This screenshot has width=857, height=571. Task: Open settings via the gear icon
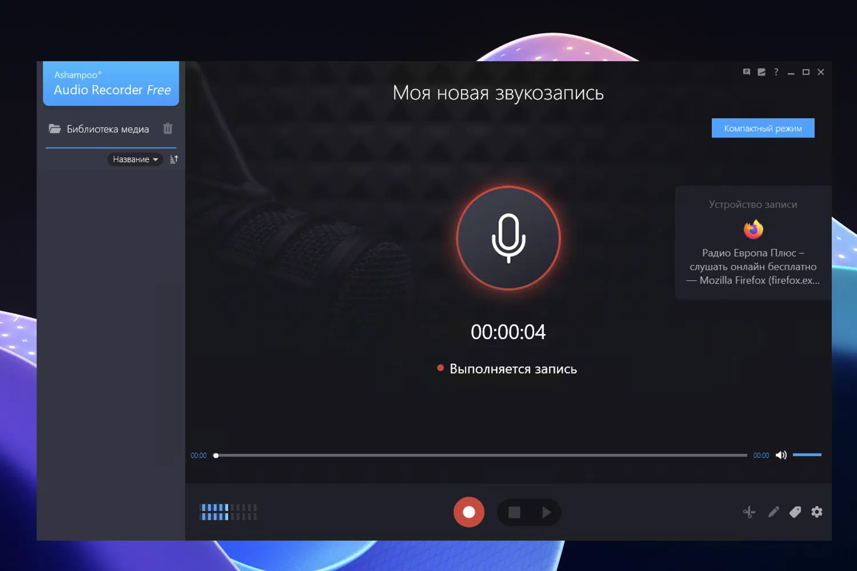pyautogui.click(x=817, y=512)
